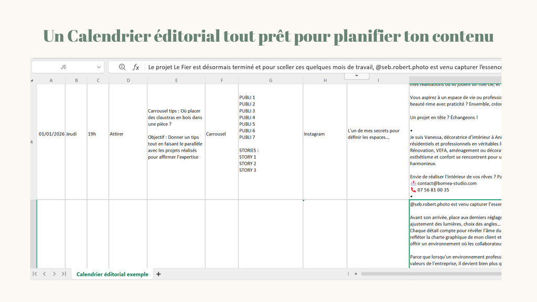This screenshot has width=537, height=302.
Task: Select the magnifying glass search icon
Action: point(122,67)
